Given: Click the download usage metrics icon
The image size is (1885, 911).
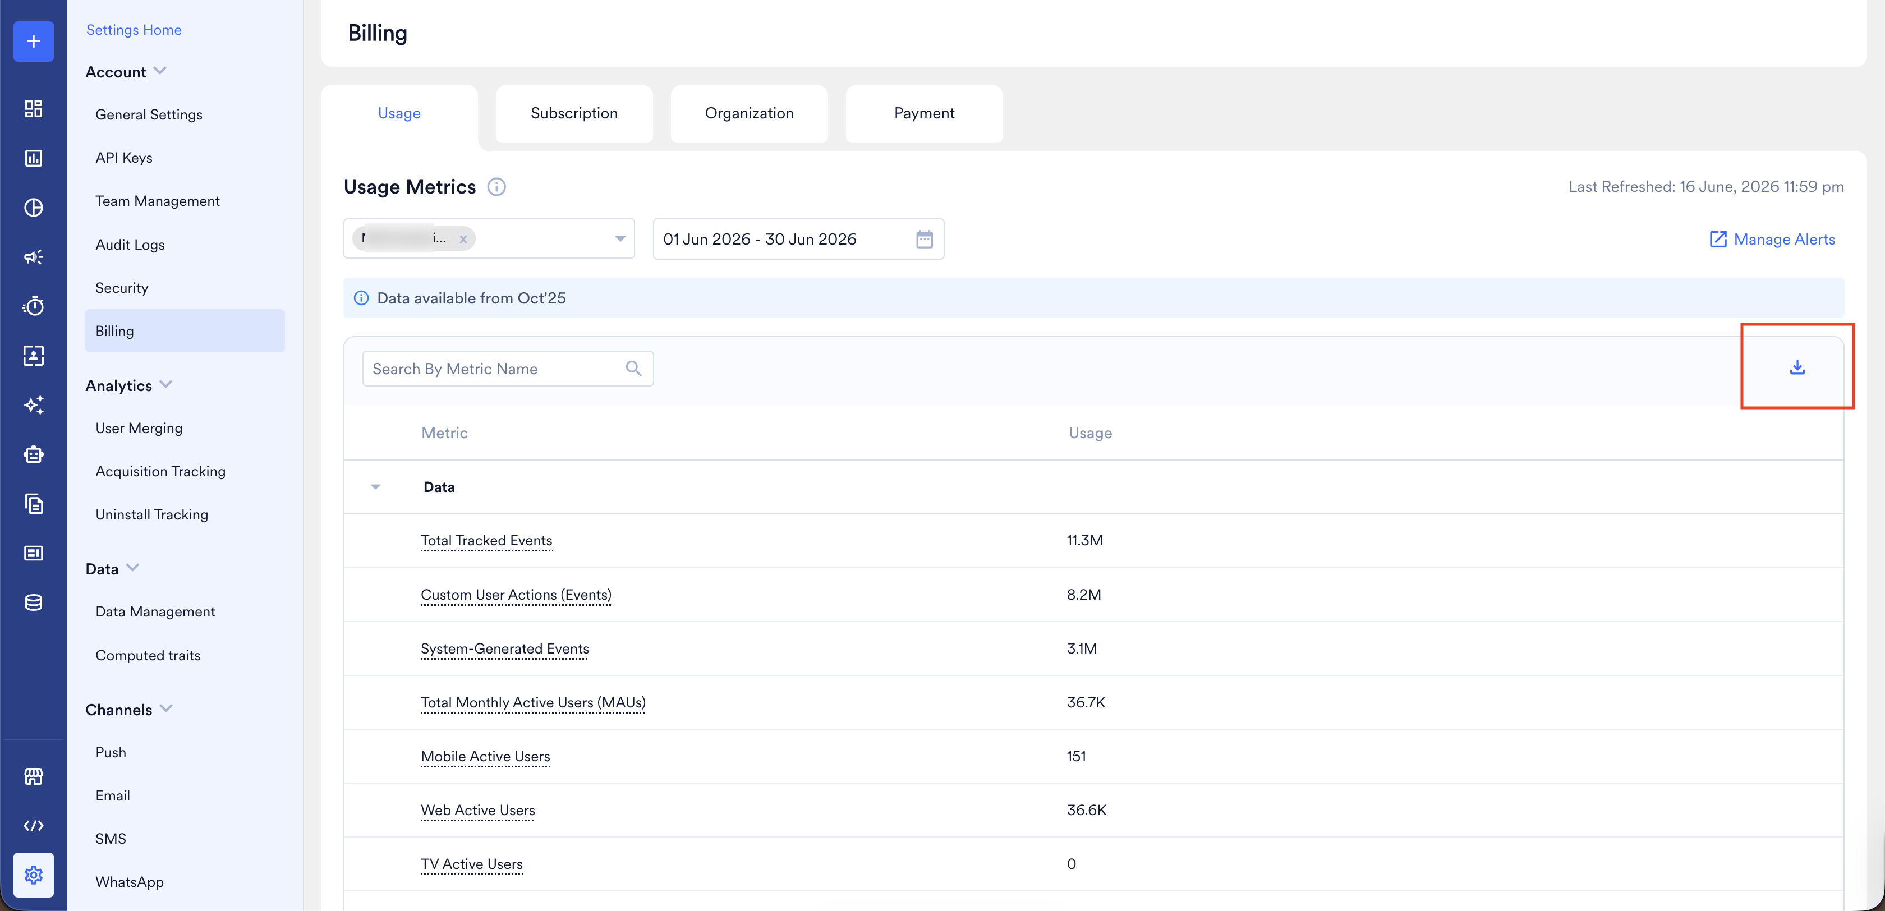Looking at the screenshot, I should tap(1796, 367).
